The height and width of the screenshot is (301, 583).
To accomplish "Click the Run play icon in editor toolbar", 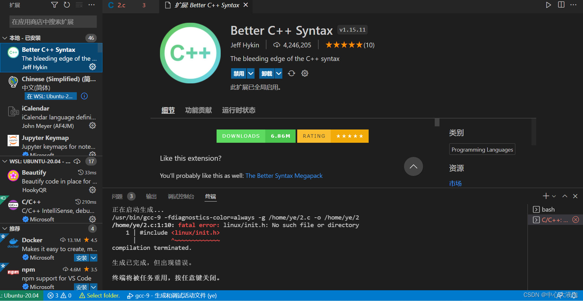I will pyautogui.click(x=549, y=5).
